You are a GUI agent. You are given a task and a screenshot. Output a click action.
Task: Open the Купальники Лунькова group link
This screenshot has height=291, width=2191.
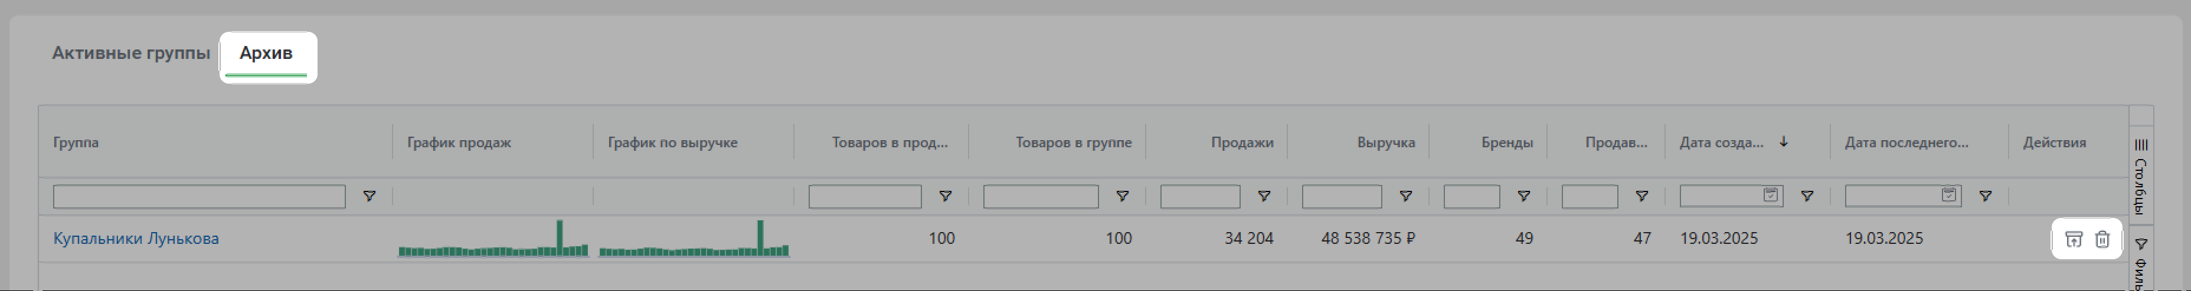[x=136, y=239]
